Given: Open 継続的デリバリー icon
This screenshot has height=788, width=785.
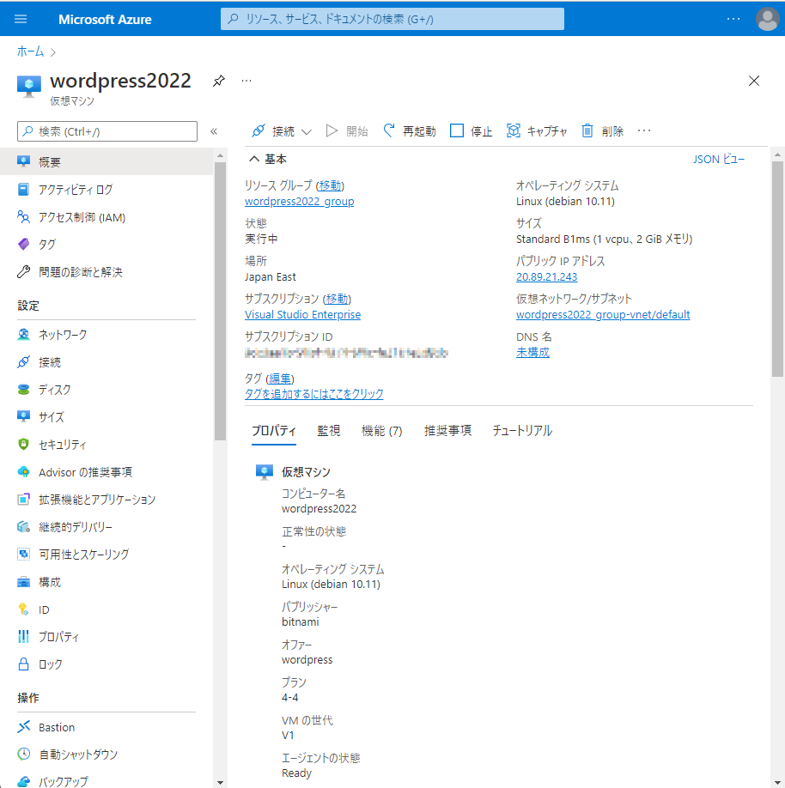Looking at the screenshot, I should pos(24,527).
